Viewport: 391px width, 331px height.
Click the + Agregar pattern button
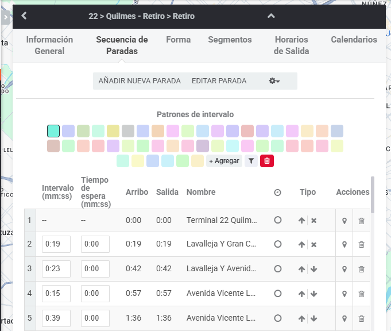pyautogui.click(x=224, y=161)
